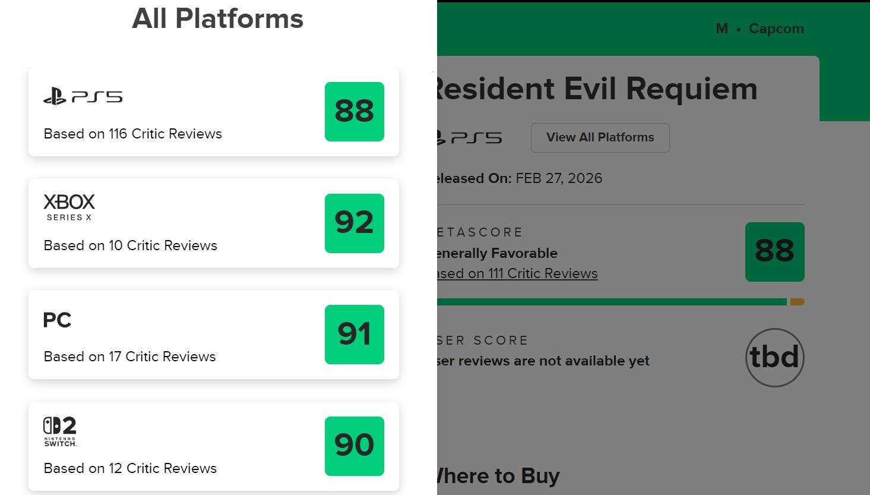Click the Nintendo Switch 2 logo

pos(60,431)
